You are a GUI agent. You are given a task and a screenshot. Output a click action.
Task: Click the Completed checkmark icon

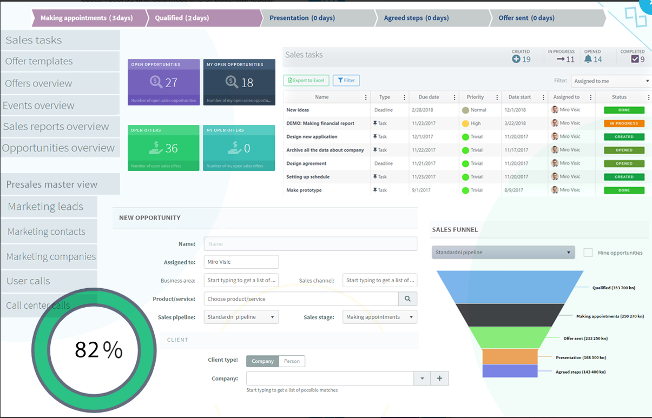tap(635, 59)
